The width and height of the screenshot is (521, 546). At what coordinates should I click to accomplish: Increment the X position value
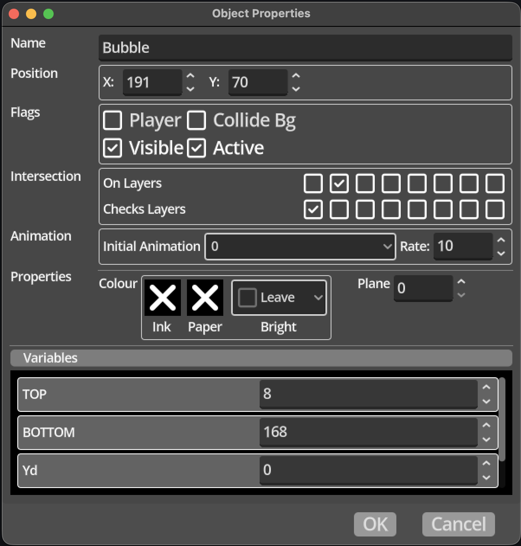190,77
